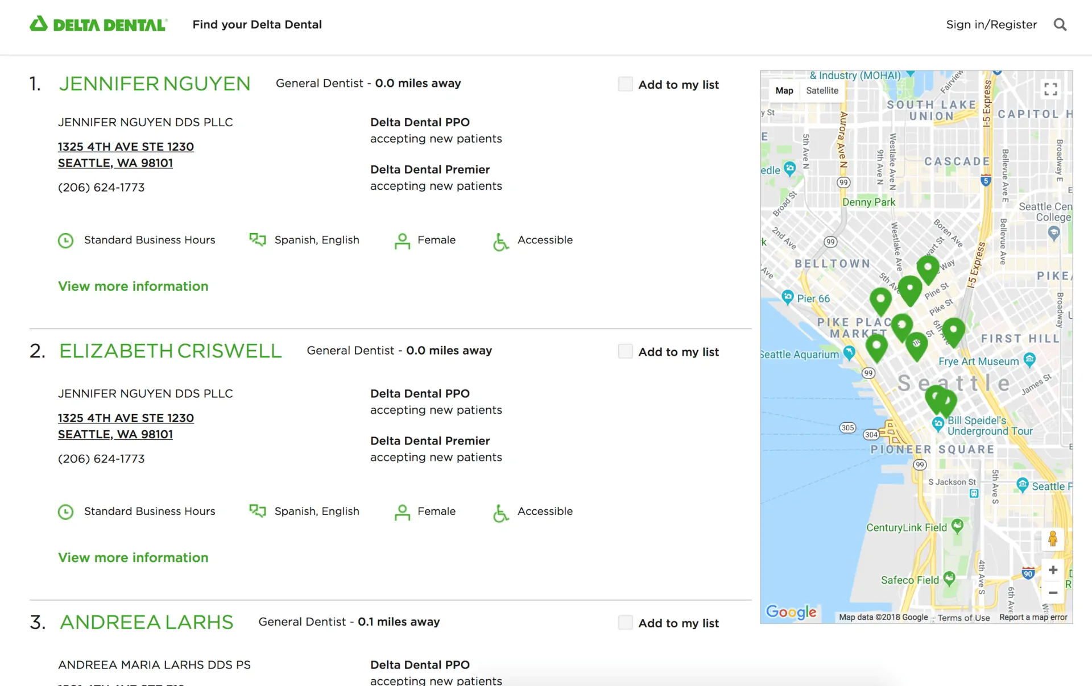
Task: Click the Report a map error link
Action: pos(1033,617)
